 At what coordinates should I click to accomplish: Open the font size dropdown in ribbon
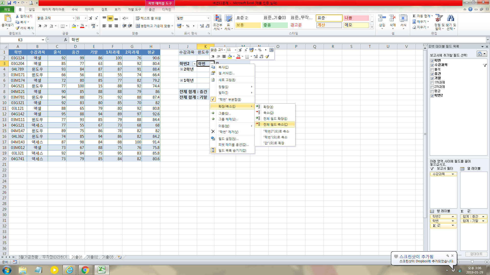click(85, 18)
